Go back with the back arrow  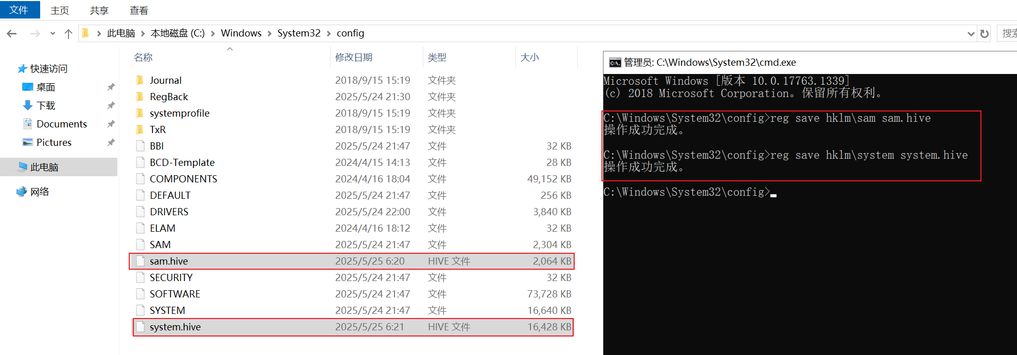click(12, 33)
